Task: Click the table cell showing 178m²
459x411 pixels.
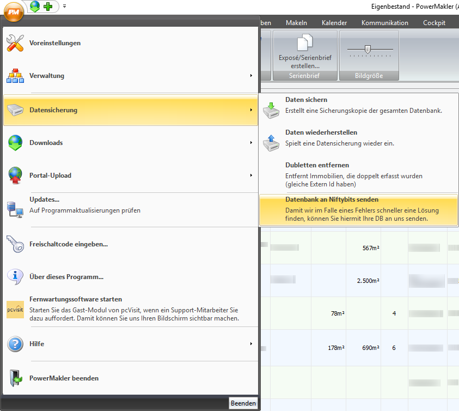Action: click(328, 348)
